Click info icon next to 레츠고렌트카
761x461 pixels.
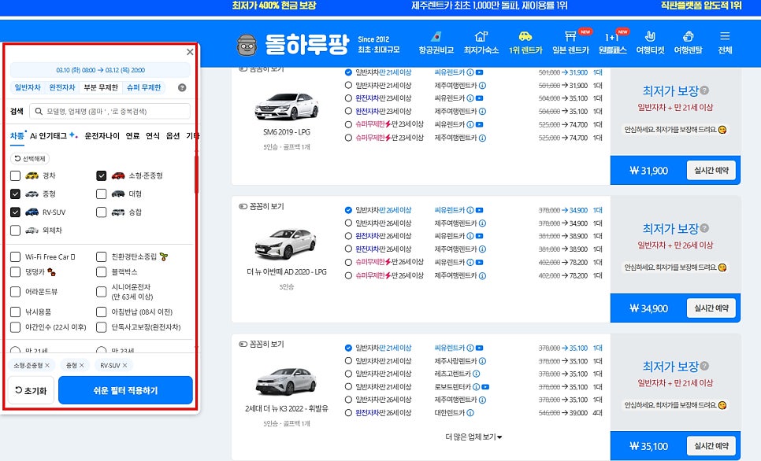pos(476,374)
